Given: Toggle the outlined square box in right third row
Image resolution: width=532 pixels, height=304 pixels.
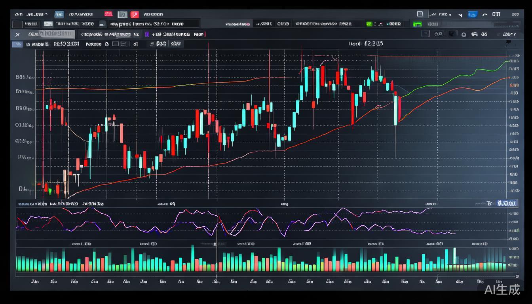Looking at the screenshot, I should (x=426, y=34).
